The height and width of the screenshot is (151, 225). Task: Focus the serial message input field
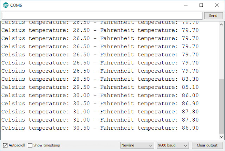point(102,16)
